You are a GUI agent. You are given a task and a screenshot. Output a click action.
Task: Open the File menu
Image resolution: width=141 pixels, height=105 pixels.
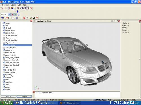coord(2,5)
